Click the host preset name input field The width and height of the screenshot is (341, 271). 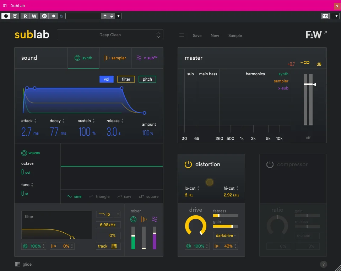83,16
